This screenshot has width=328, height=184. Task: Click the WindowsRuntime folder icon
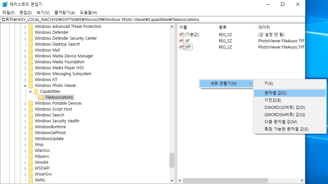tap(31, 127)
